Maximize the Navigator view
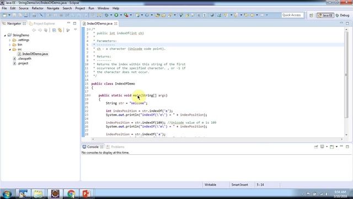The height and width of the screenshot is (199, 353). click(75, 23)
